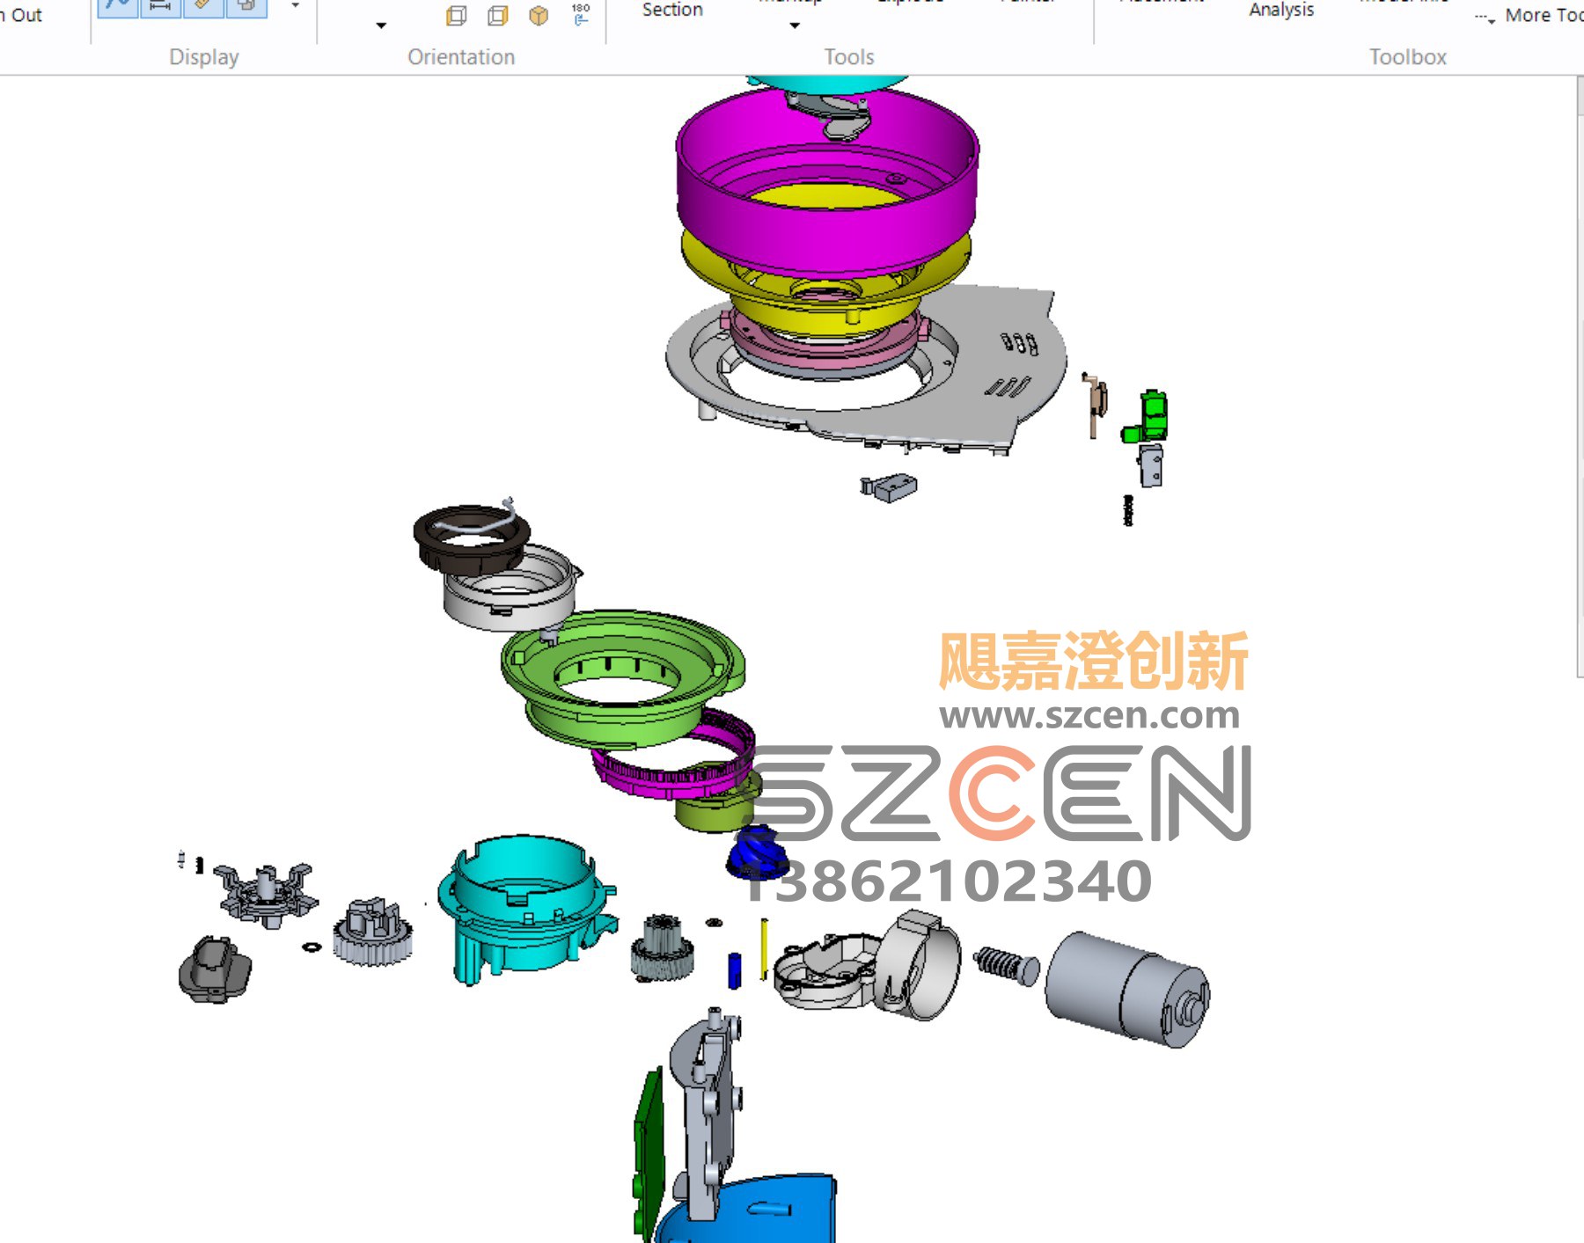Click the Orientation group label
1584x1243 pixels.
pos(461,57)
